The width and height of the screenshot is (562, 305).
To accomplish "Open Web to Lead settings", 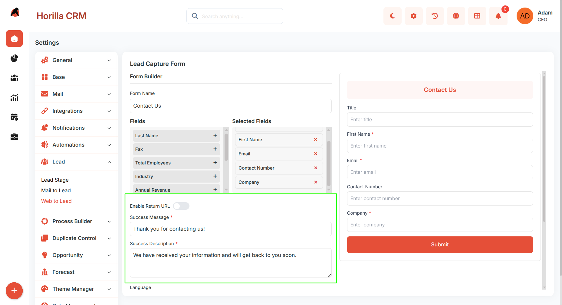I will click(x=56, y=201).
